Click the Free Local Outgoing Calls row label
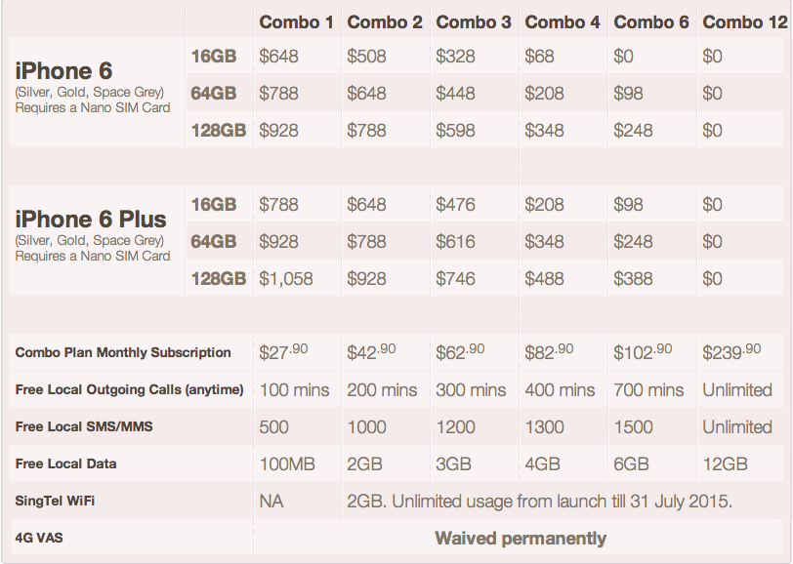 click(x=129, y=389)
